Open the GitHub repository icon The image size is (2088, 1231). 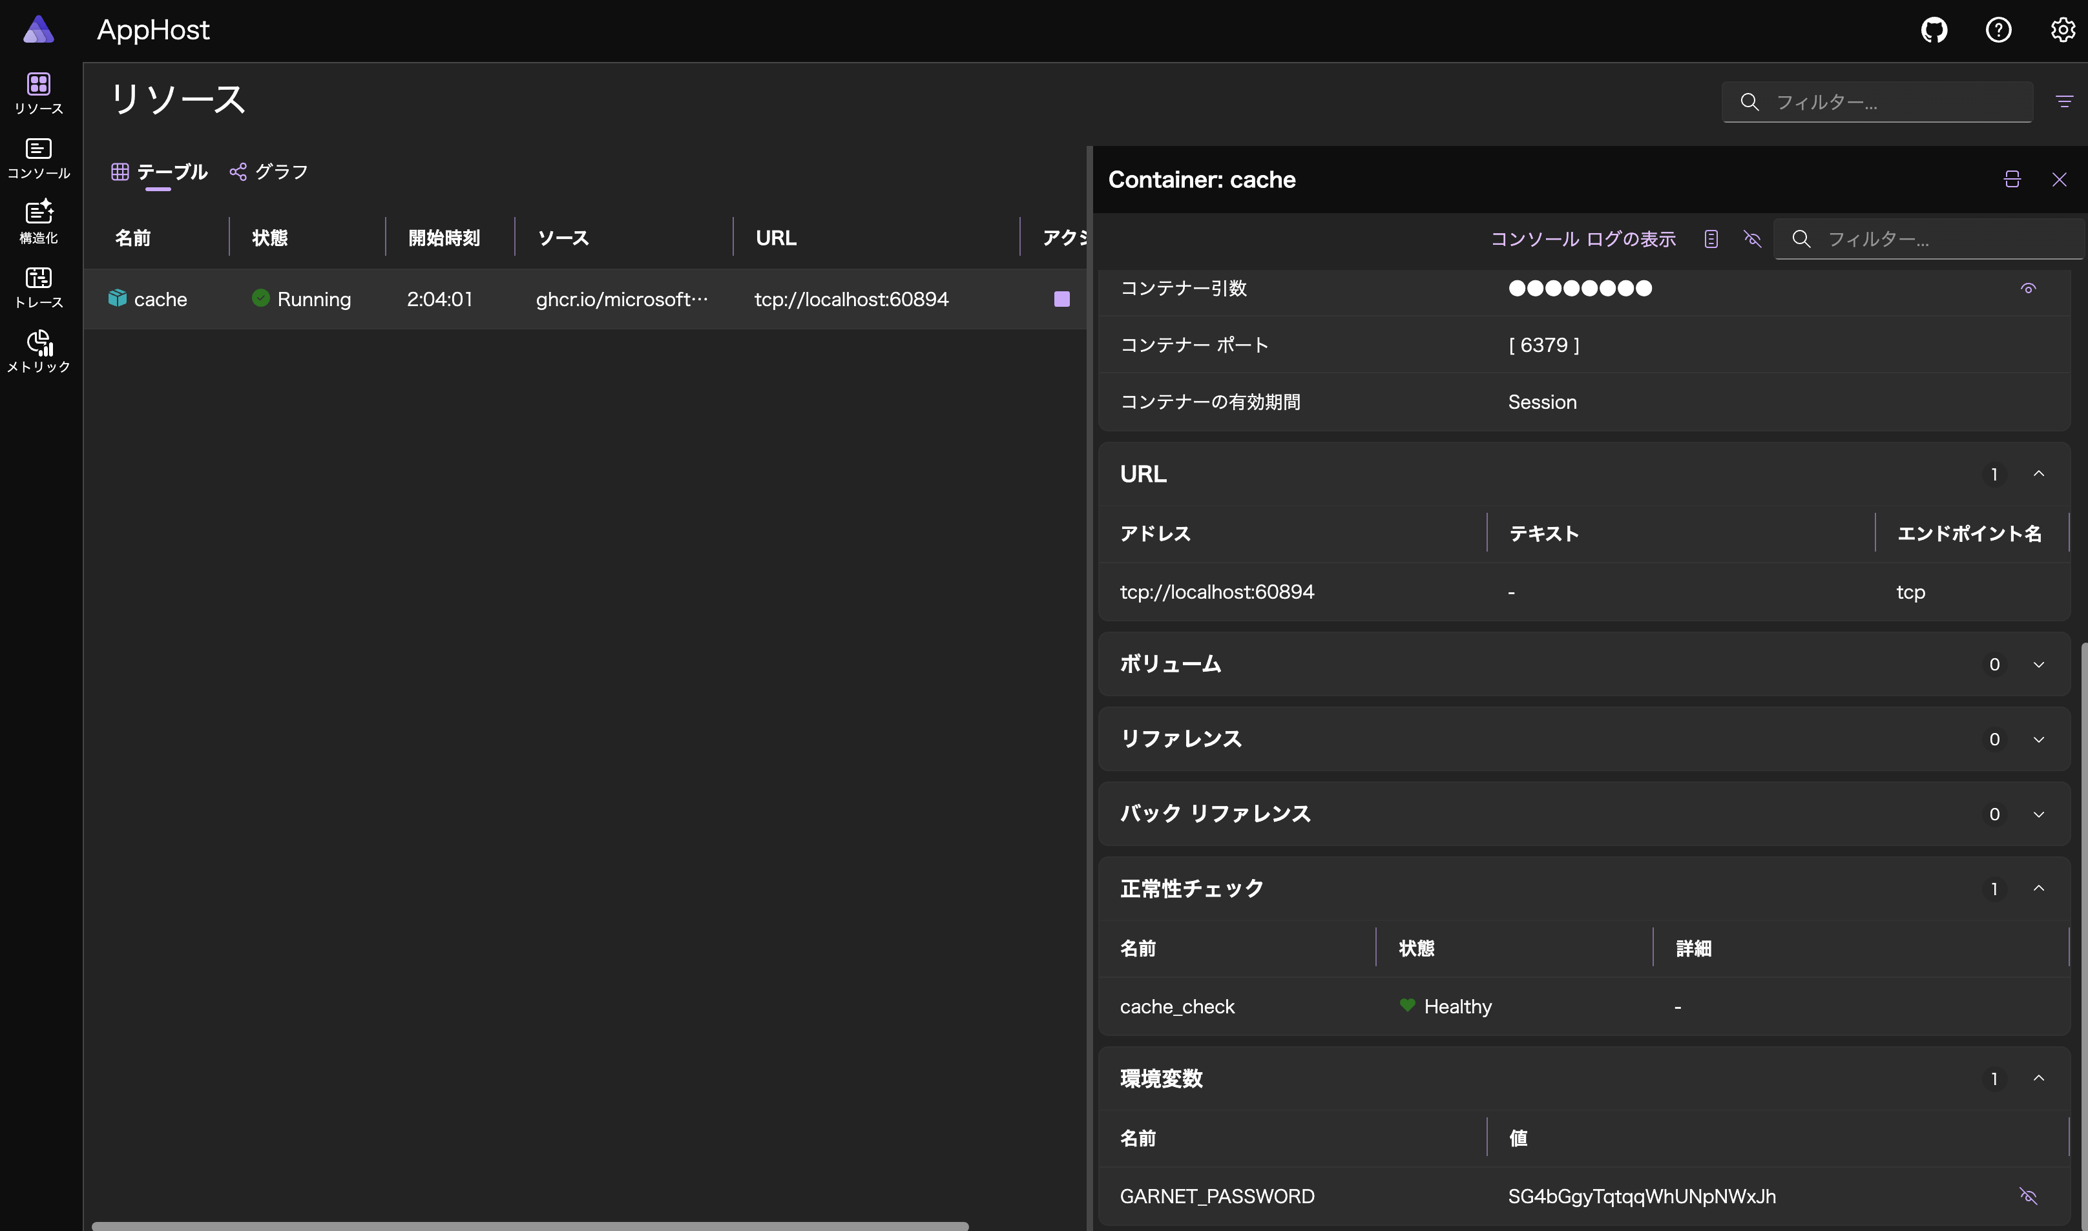coord(1934,31)
